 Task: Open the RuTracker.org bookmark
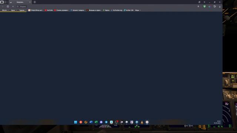click(x=117, y=10)
